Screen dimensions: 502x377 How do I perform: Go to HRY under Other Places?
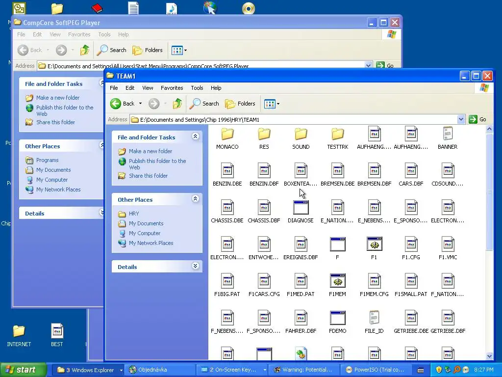coord(134,214)
